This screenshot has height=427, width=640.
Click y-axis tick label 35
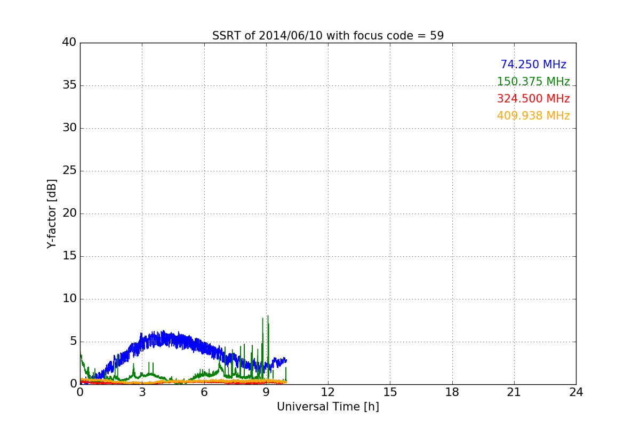click(69, 85)
